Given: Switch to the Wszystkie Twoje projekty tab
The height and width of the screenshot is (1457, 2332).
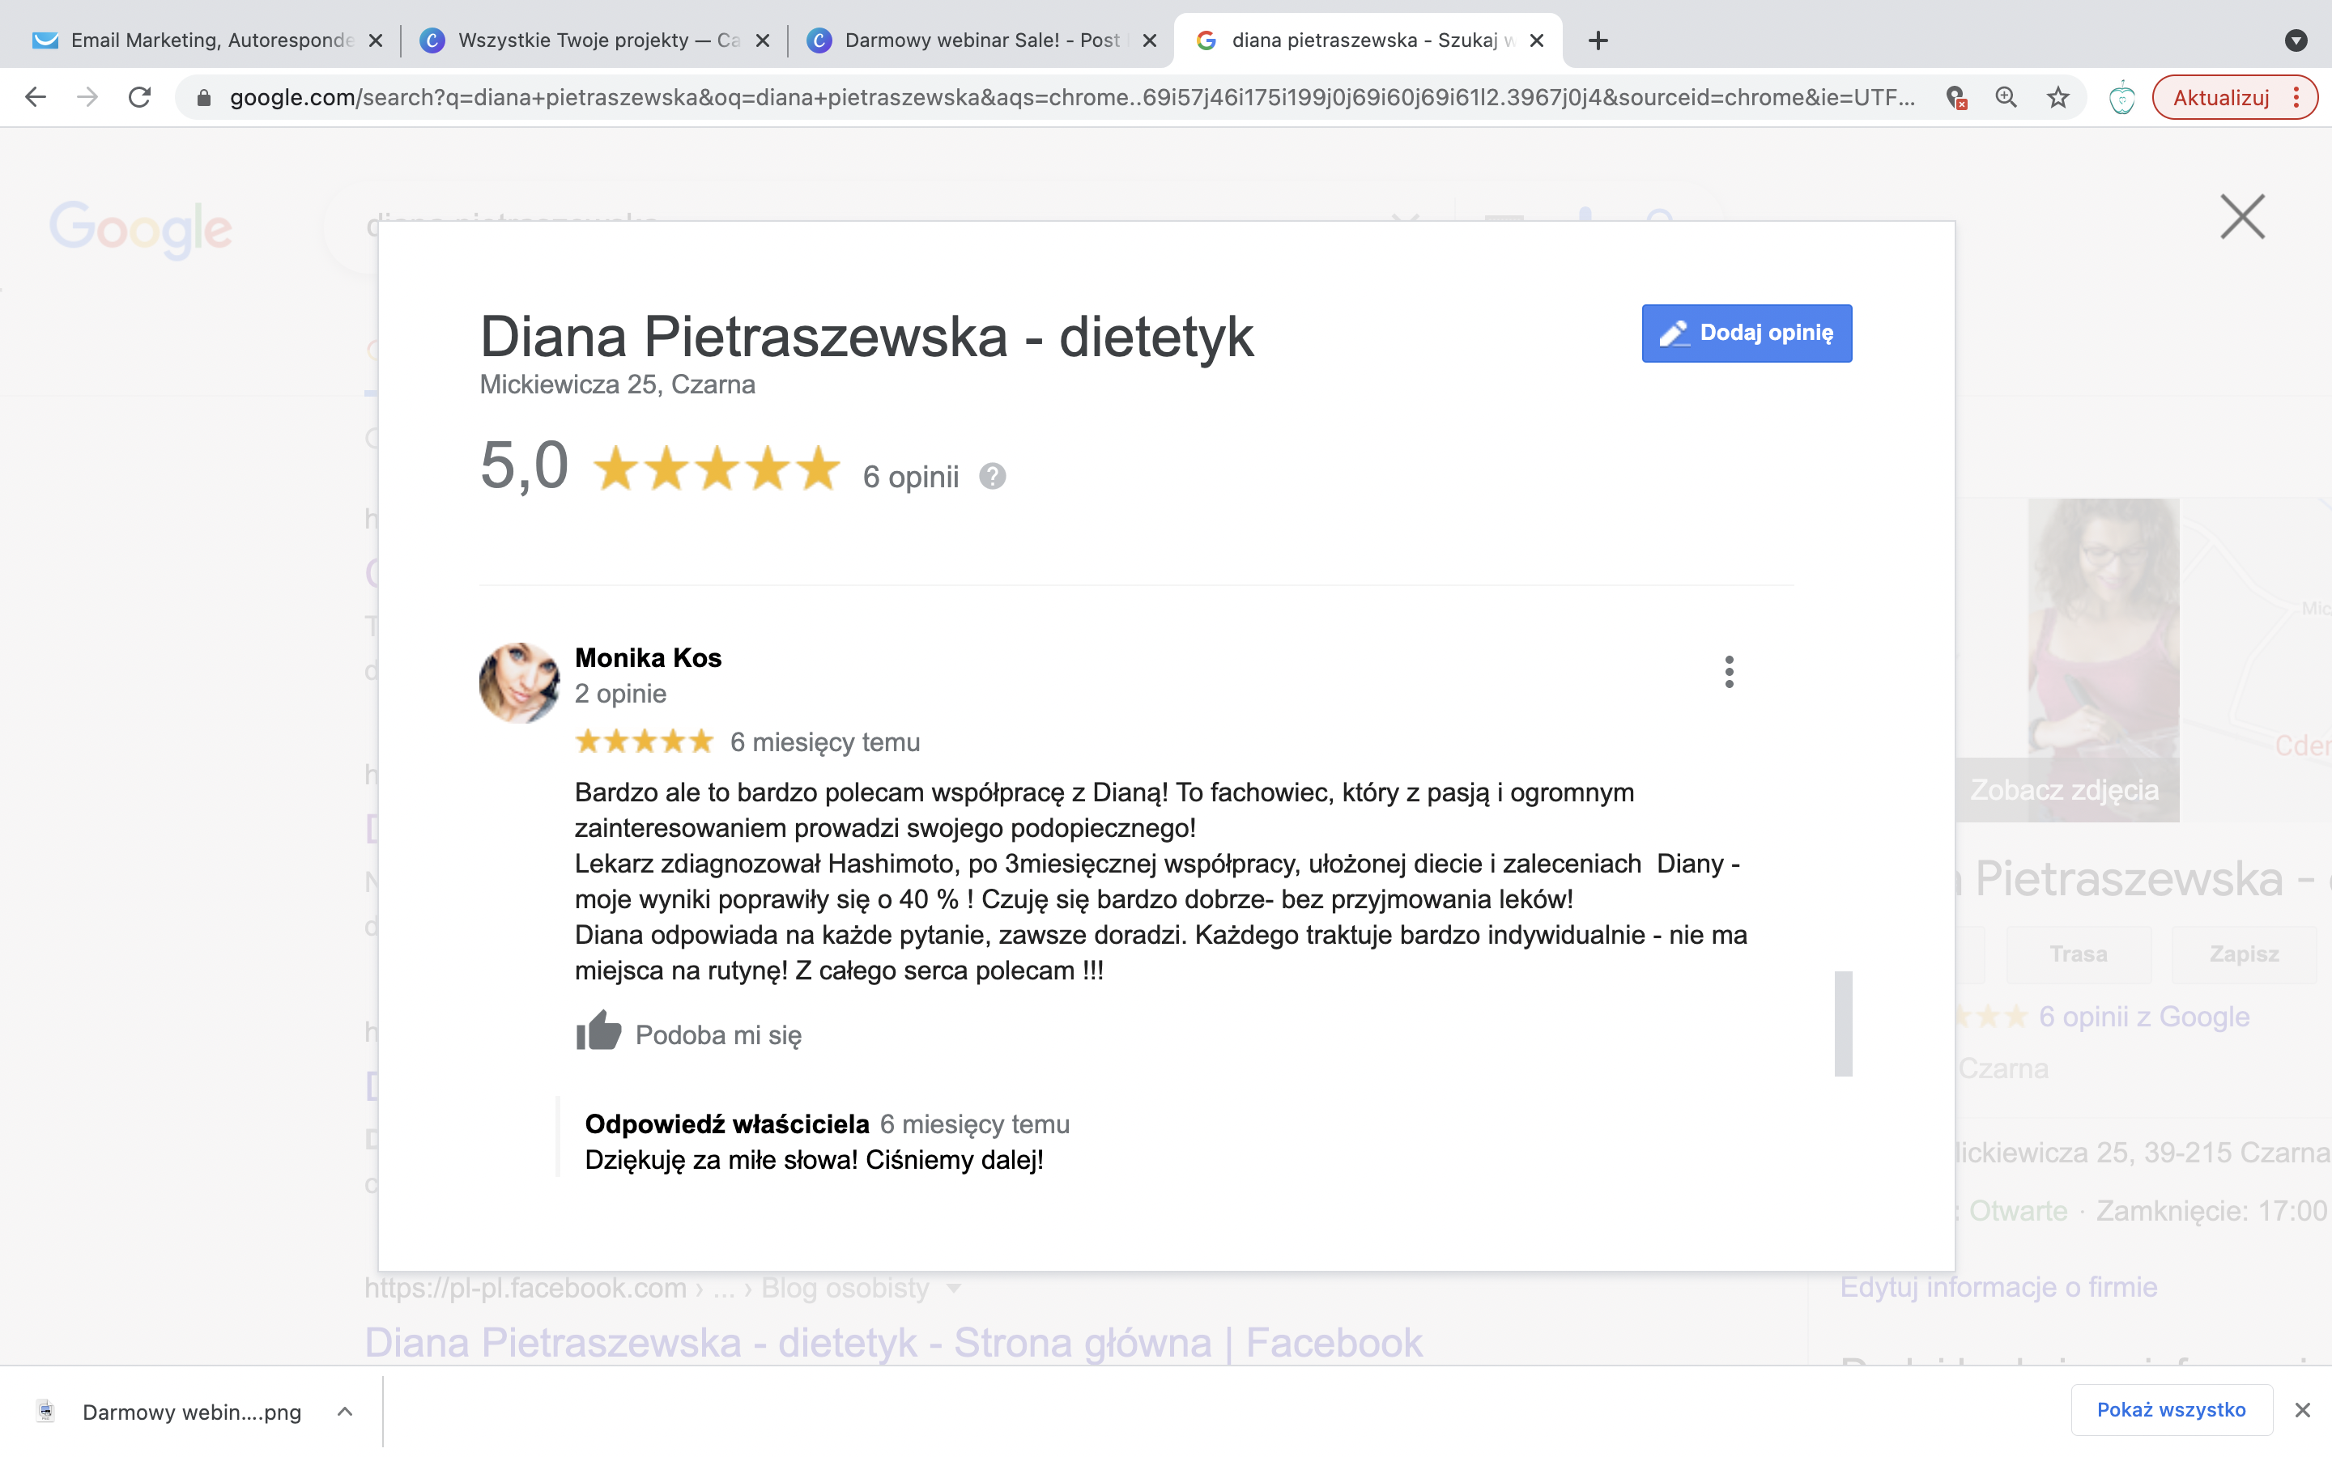Looking at the screenshot, I should [x=594, y=40].
